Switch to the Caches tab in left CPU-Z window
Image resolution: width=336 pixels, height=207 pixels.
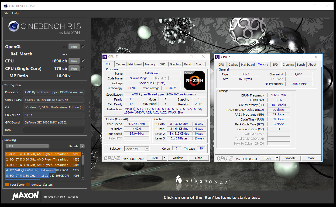(x=121, y=64)
